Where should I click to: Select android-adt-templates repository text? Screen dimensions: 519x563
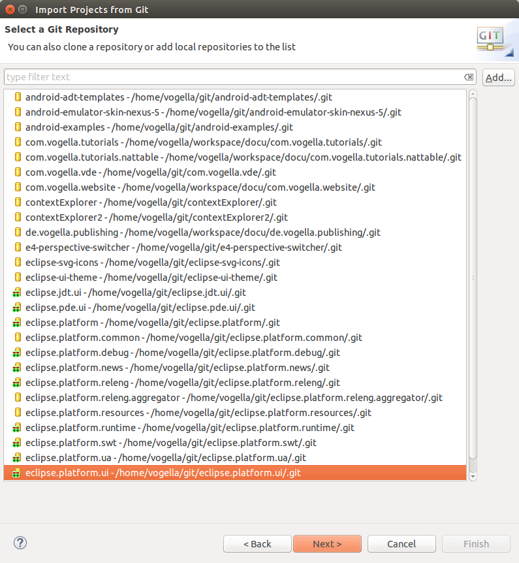[x=179, y=97]
